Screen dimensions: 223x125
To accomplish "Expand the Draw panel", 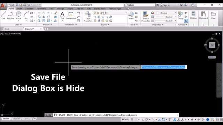I will (18, 25).
